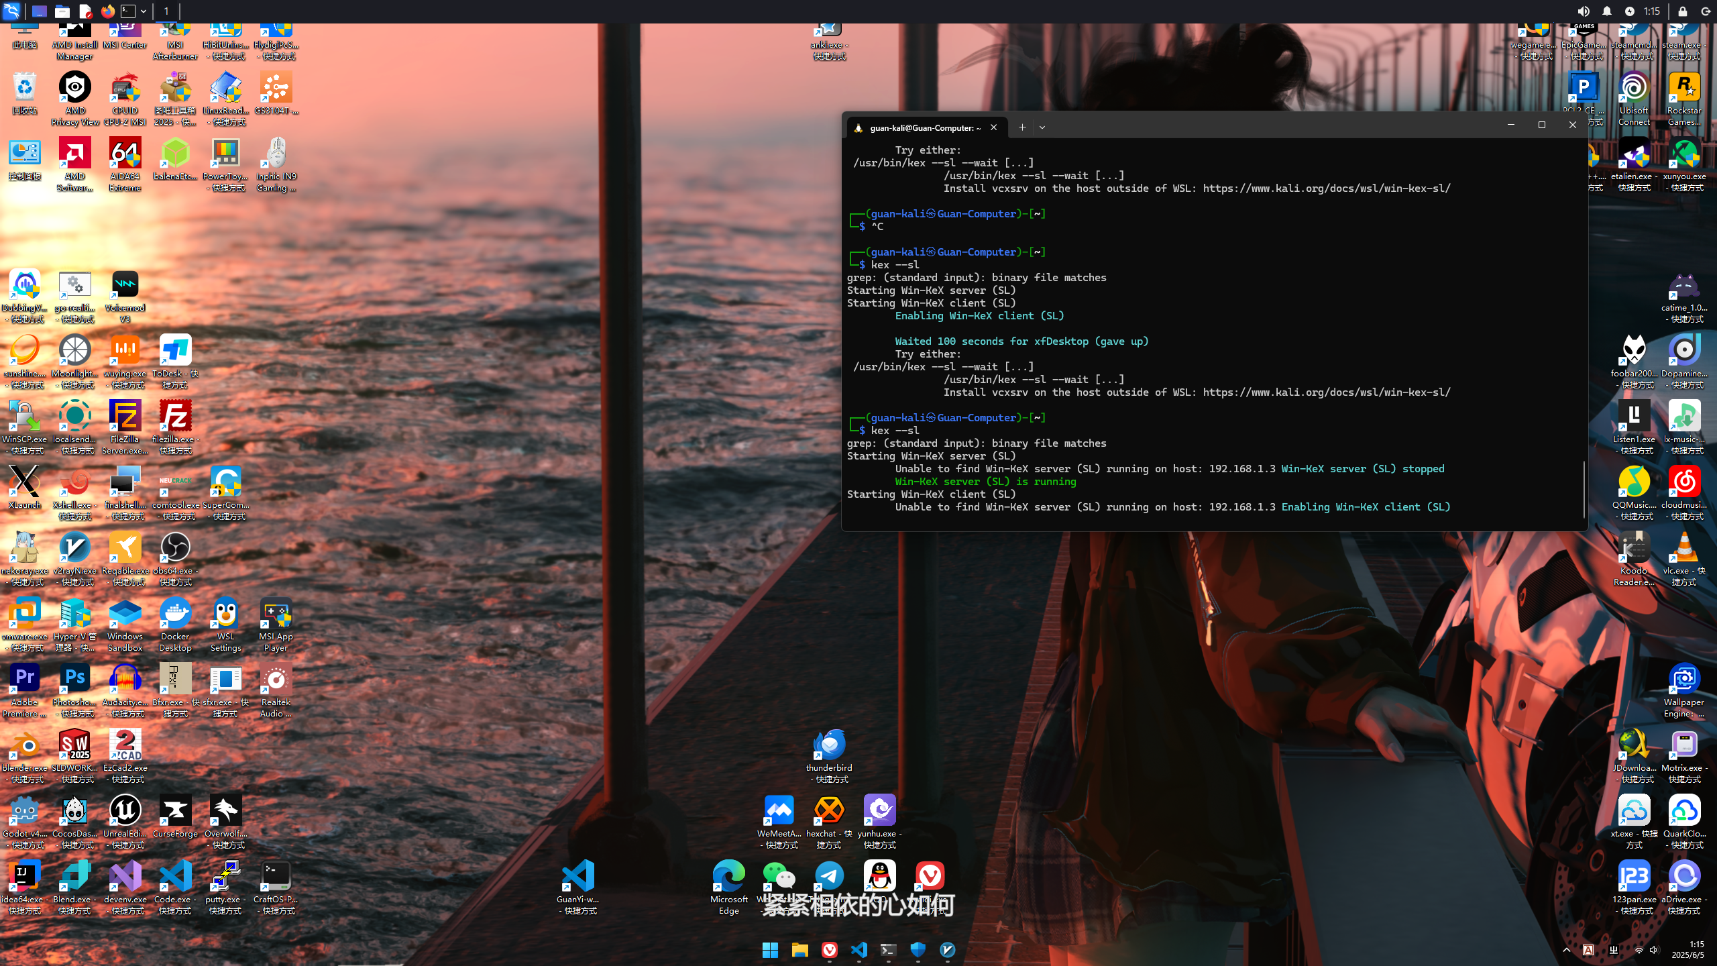Open the terminal emulator in Kali panel
Viewport: 1717px width, 966px height.
click(x=127, y=11)
